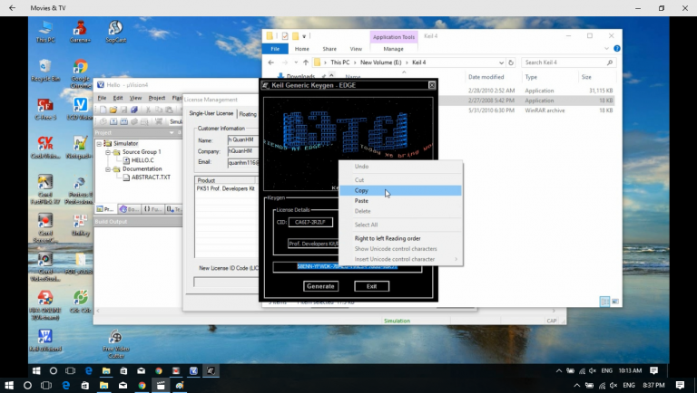The image size is (697, 393).
Task: Click the New file icon in µVision toolbar
Action: 102,110
